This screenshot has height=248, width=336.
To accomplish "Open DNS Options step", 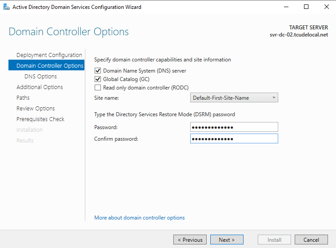I will (x=40, y=77).
